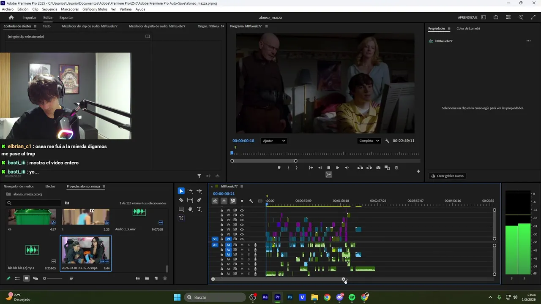Add a marker in the timeline header
Screen dimensions: 541x304
tap(242, 201)
